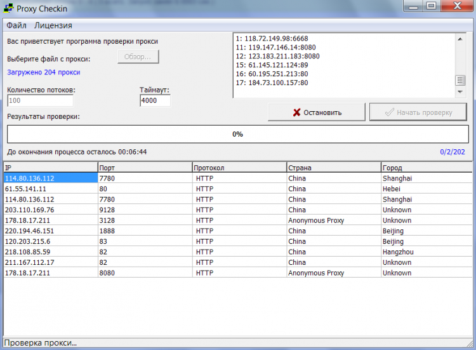Click the Hebei city cell
This screenshot has width=476, height=350.
tap(426, 189)
